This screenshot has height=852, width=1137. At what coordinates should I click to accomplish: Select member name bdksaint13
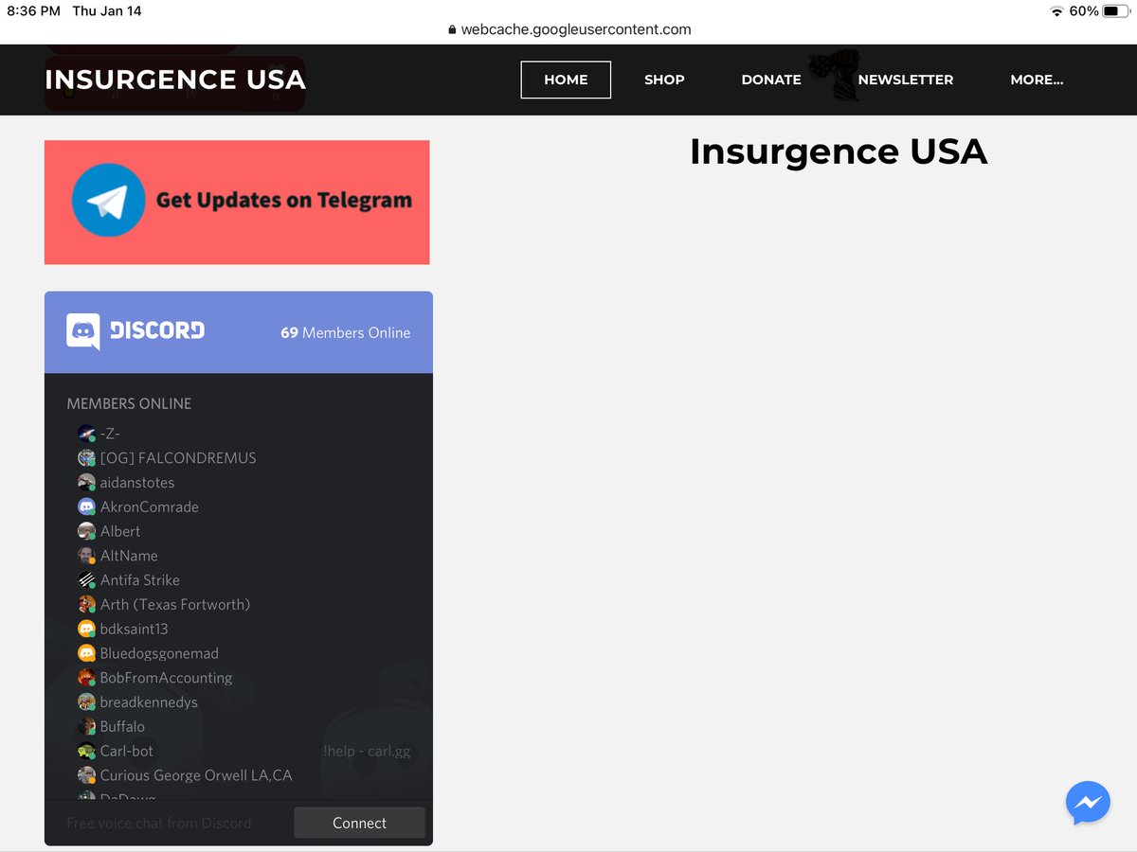(135, 629)
